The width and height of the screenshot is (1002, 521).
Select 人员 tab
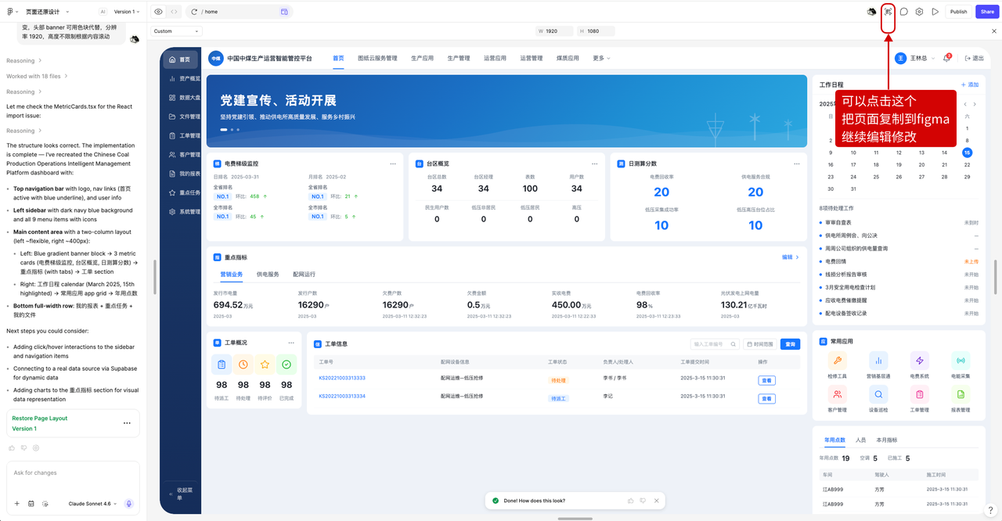[x=861, y=440]
